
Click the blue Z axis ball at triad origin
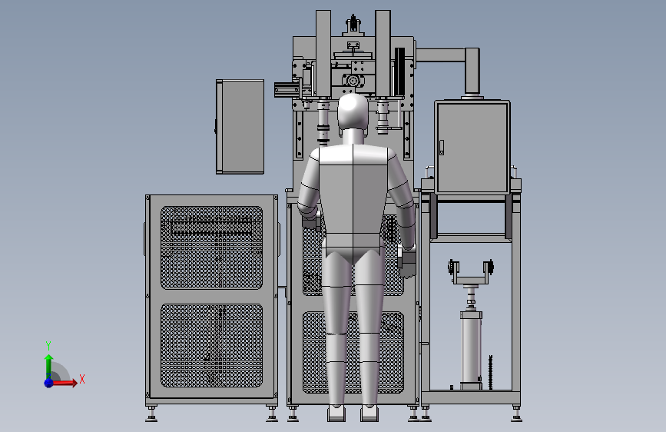coord(49,383)
